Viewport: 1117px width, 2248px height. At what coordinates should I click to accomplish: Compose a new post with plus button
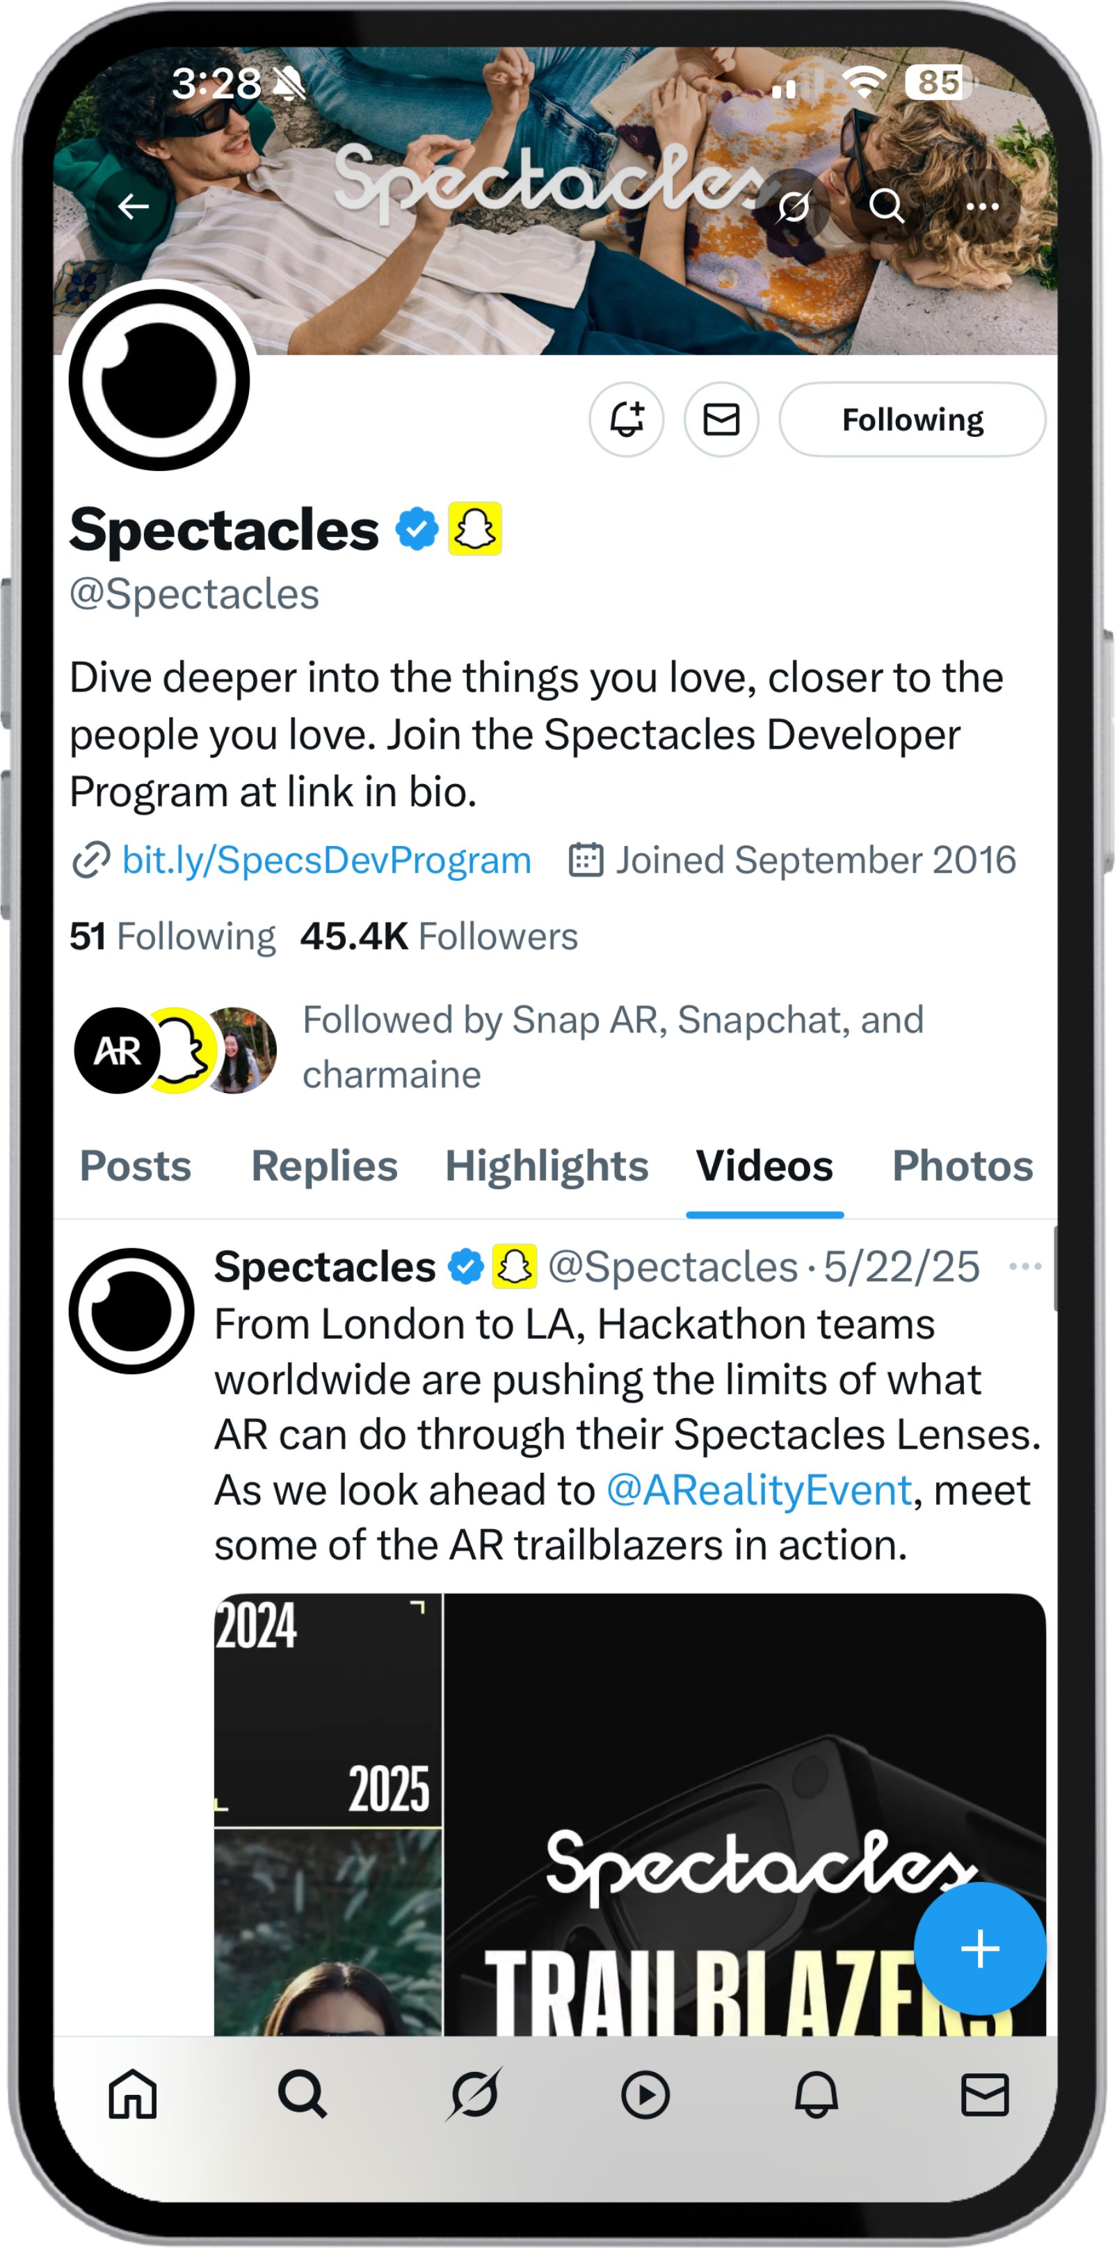(980, 1949)
